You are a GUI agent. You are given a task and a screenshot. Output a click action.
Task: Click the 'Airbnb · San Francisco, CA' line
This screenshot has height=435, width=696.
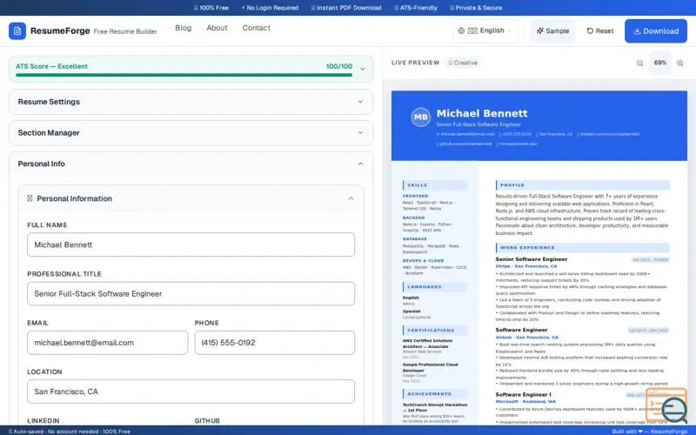pyautogui.click(x=527, y=338)
